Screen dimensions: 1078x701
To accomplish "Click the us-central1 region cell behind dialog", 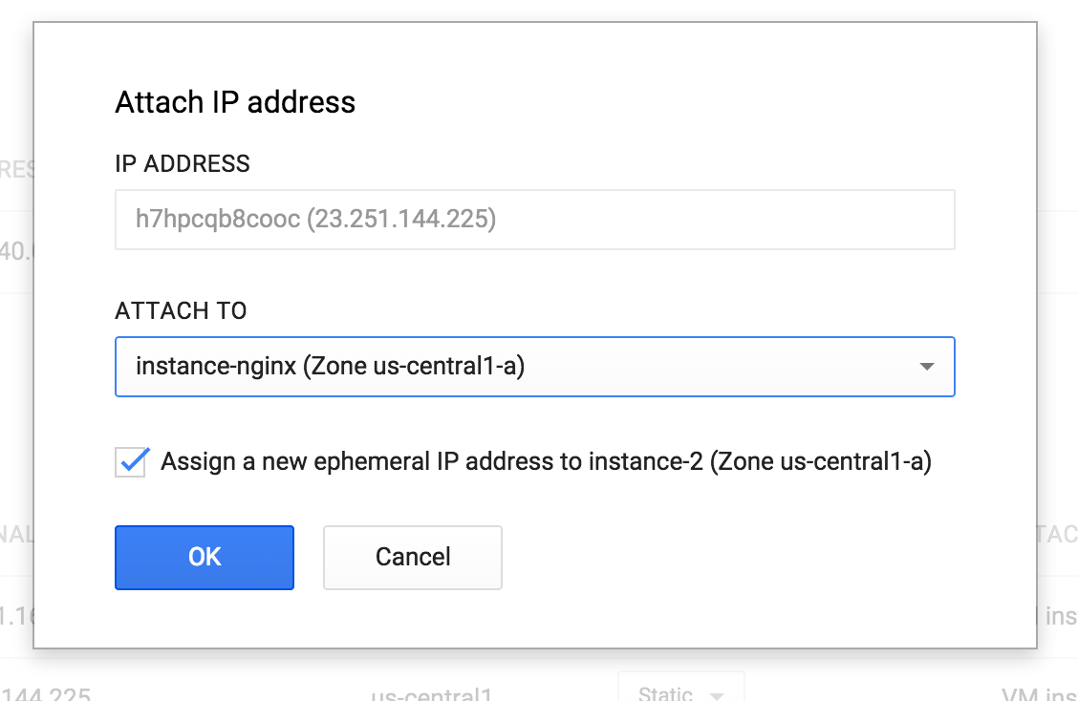I will (432, 694).
